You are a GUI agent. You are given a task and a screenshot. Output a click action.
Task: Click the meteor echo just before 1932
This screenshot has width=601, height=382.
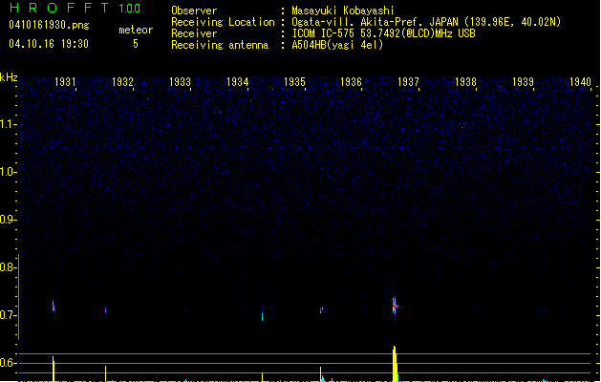[105, 310]
